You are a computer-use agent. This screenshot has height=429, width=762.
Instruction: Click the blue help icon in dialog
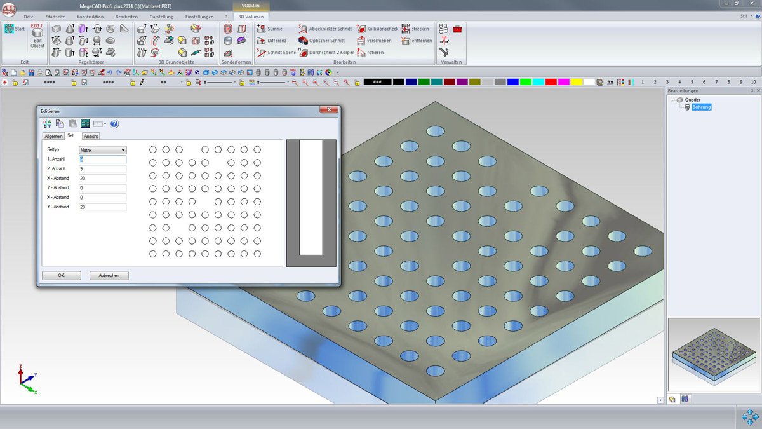pyautogui.click(x=115, y=124)
